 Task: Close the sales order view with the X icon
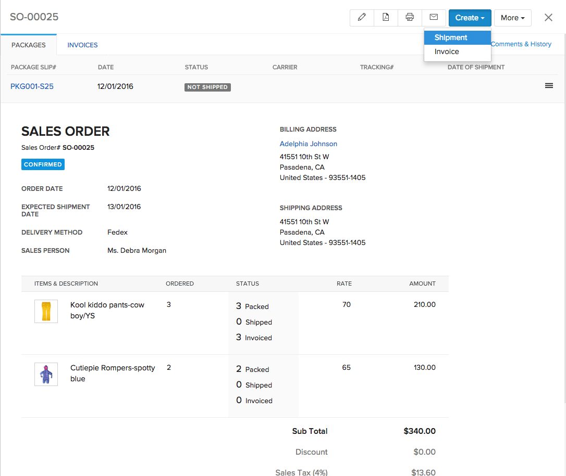(x=548, y=17)
